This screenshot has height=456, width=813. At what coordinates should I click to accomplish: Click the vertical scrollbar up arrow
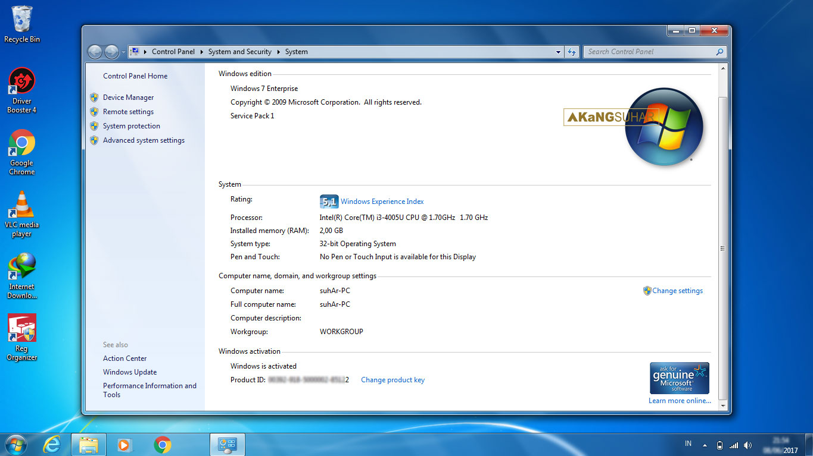723,70
